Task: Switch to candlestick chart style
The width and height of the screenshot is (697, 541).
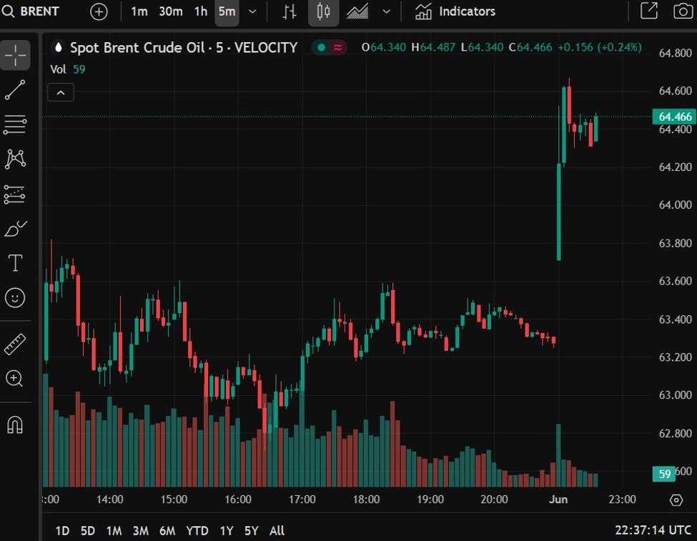Action: (x=323, y=11)
